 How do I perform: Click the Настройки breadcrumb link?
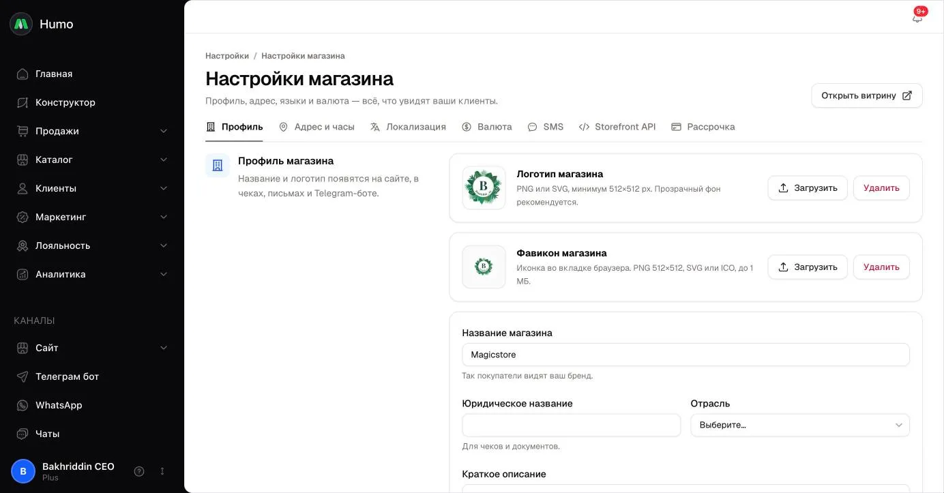pyautogui.click(x=227, y=56)
